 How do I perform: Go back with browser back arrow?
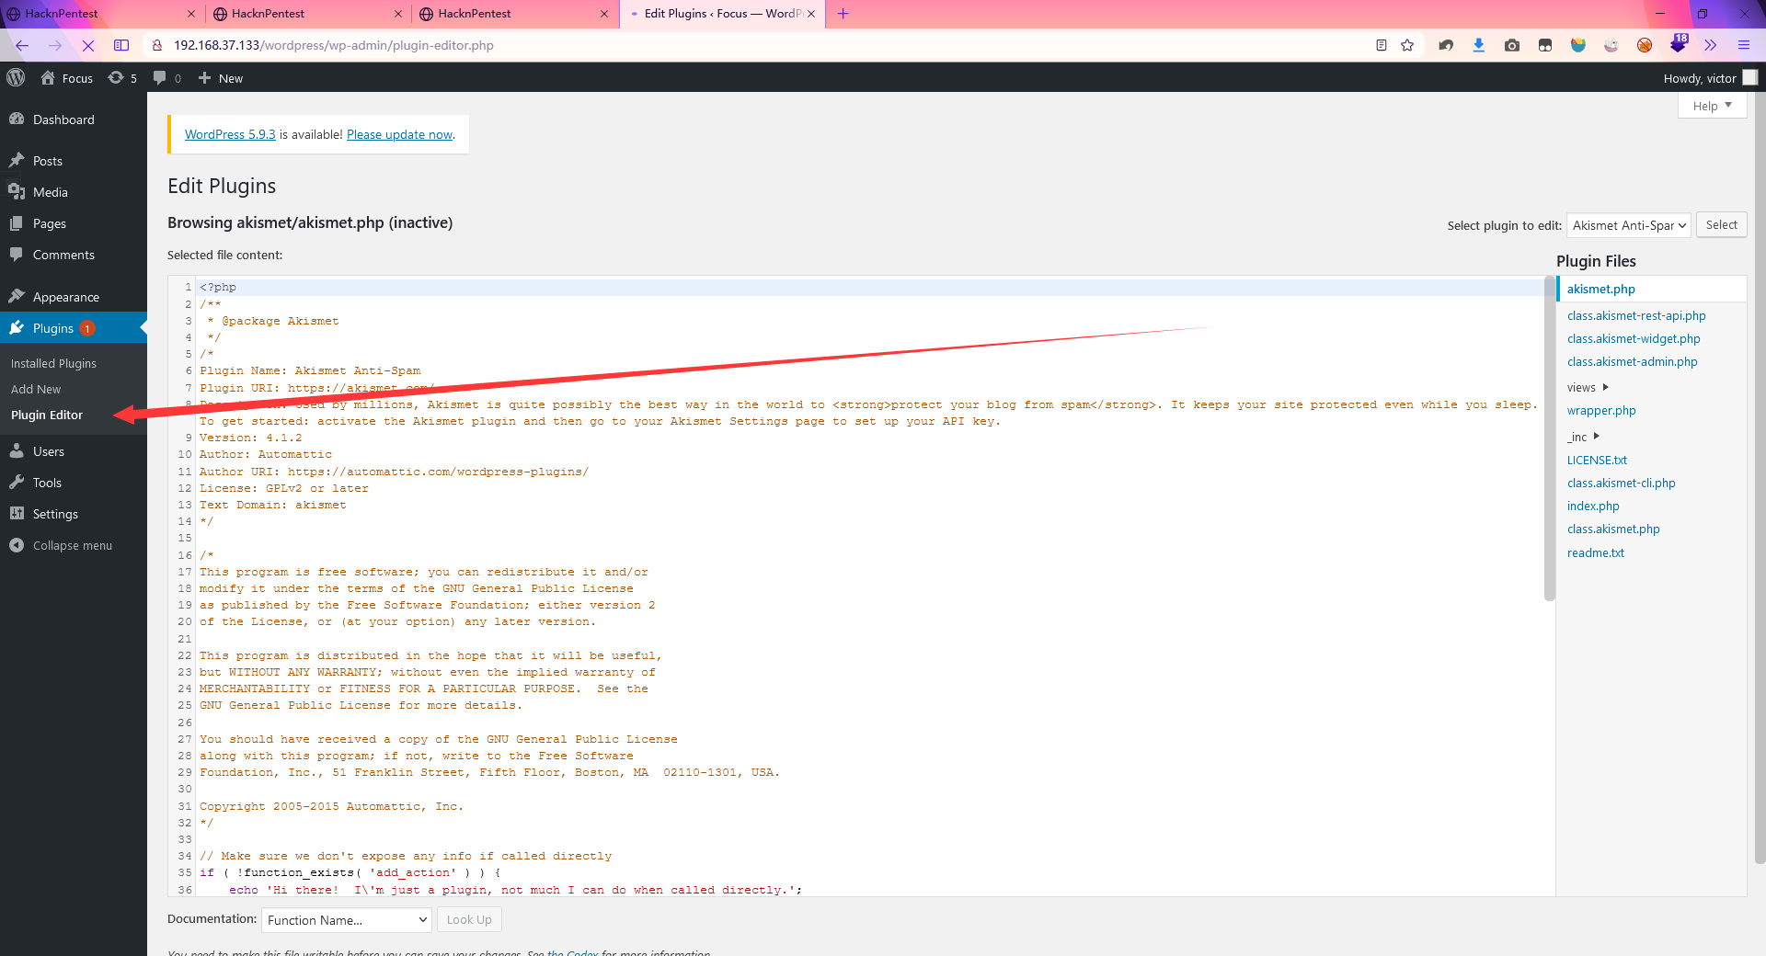(x=22, y=45)
